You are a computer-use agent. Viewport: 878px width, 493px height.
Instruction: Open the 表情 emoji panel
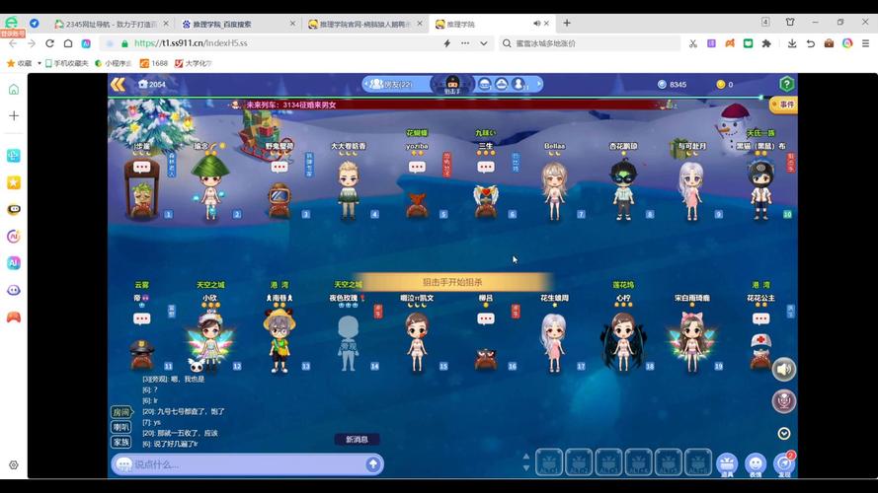(756, 464)
